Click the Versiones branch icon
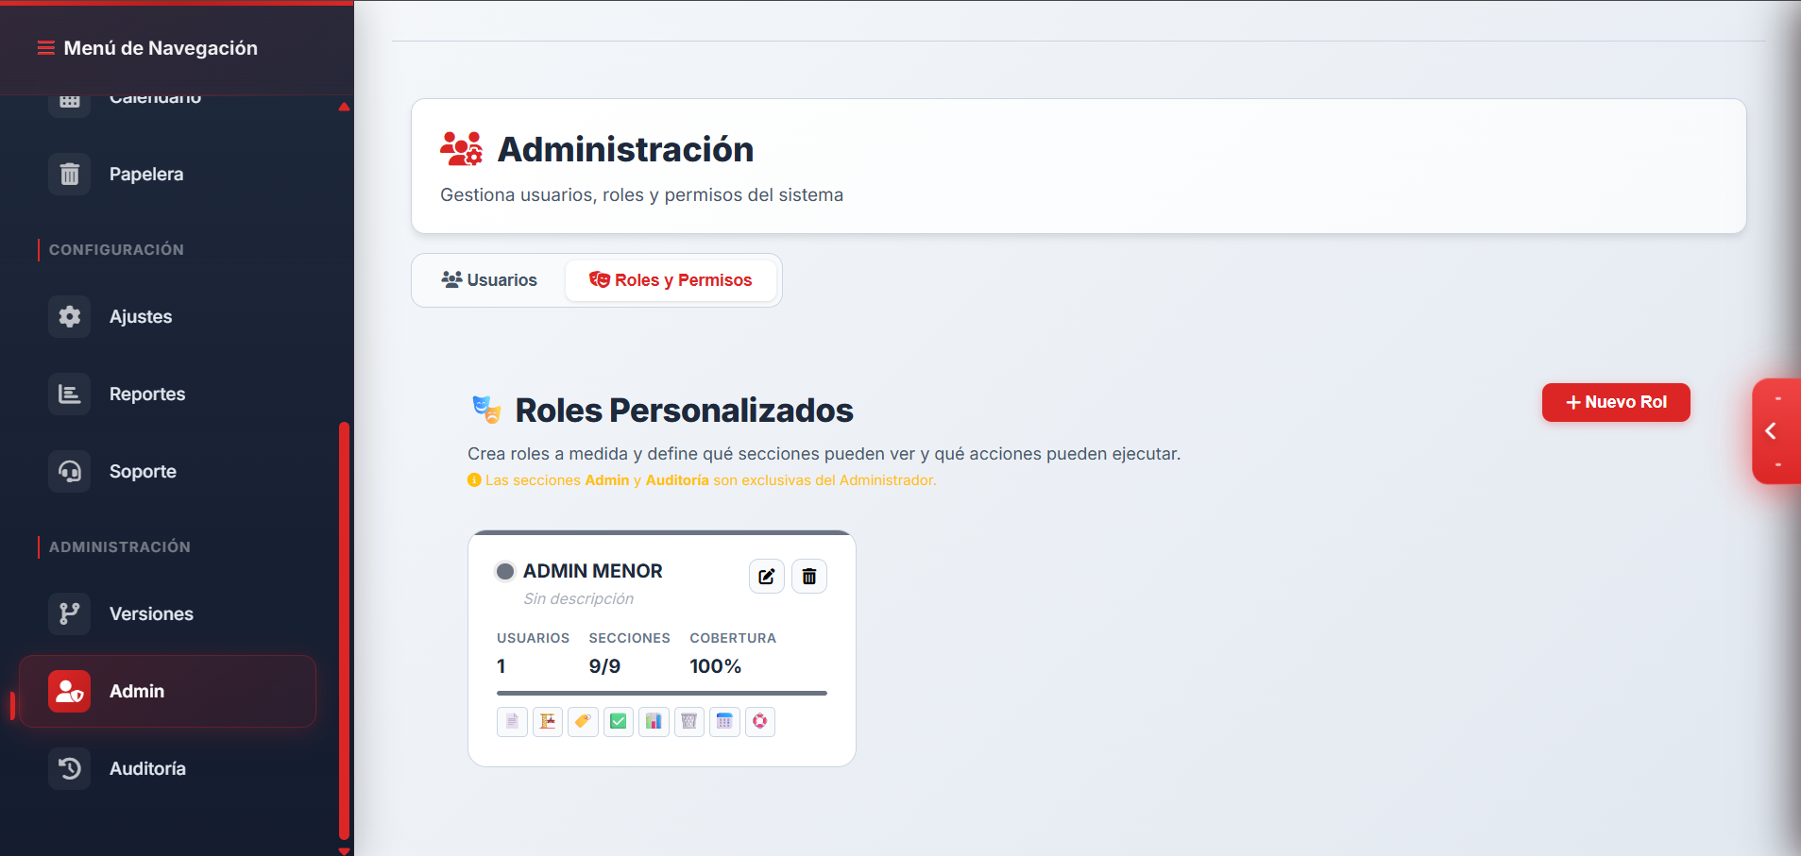1801x856 pixels. 70,614
